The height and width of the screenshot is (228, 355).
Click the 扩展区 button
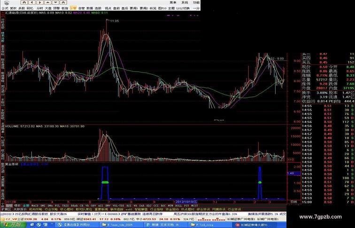[x=6, y=209]
